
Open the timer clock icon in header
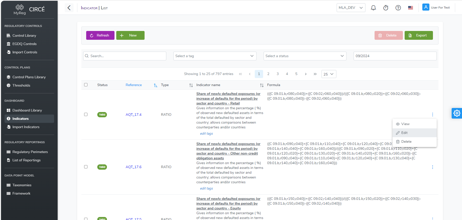[386, 8]
